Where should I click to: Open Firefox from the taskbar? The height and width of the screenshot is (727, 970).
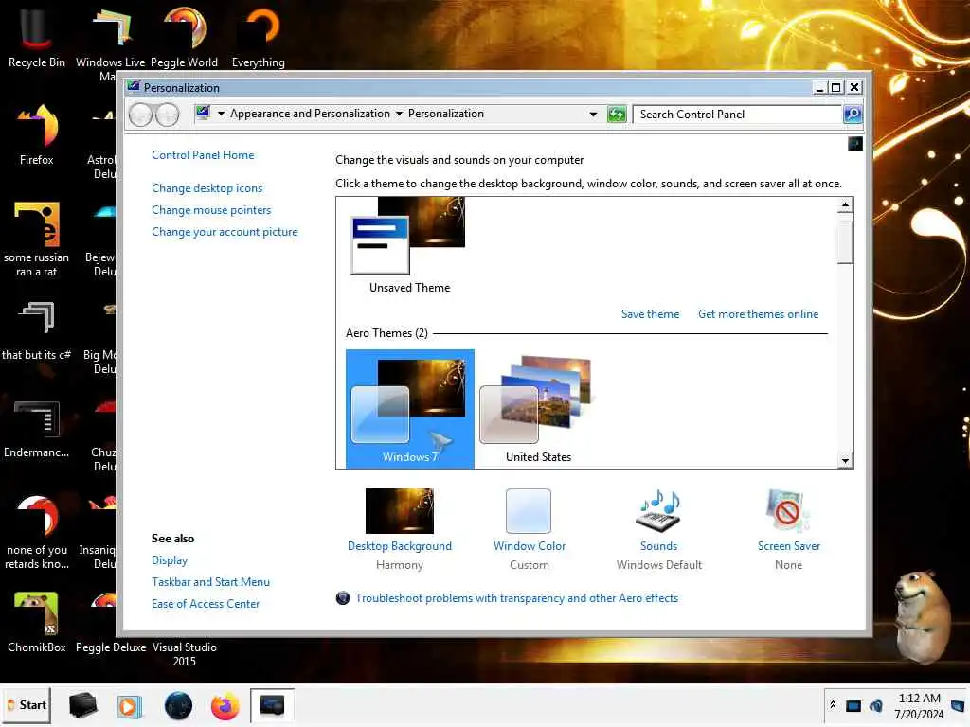(x=225, y=706)
